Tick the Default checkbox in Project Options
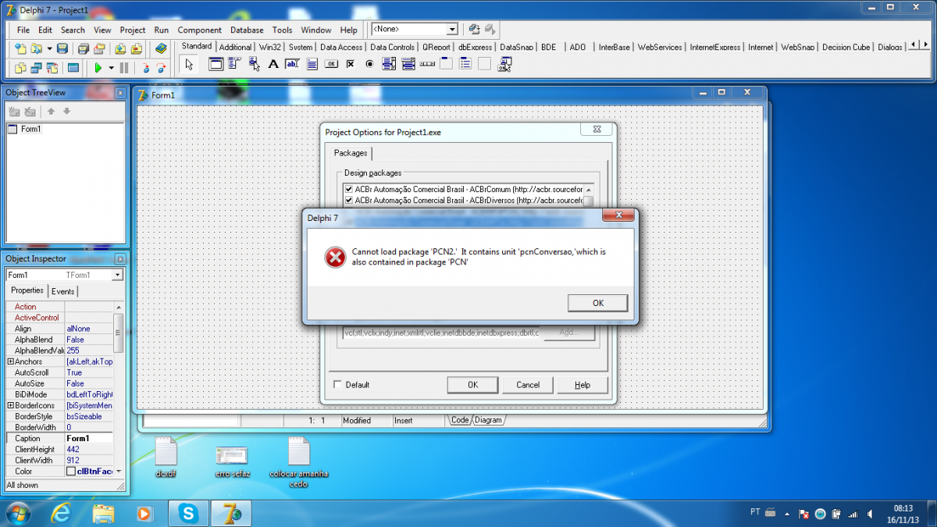The width and height of the screenshot is (937, 527). pyautogui.click(x=337, y=384)
